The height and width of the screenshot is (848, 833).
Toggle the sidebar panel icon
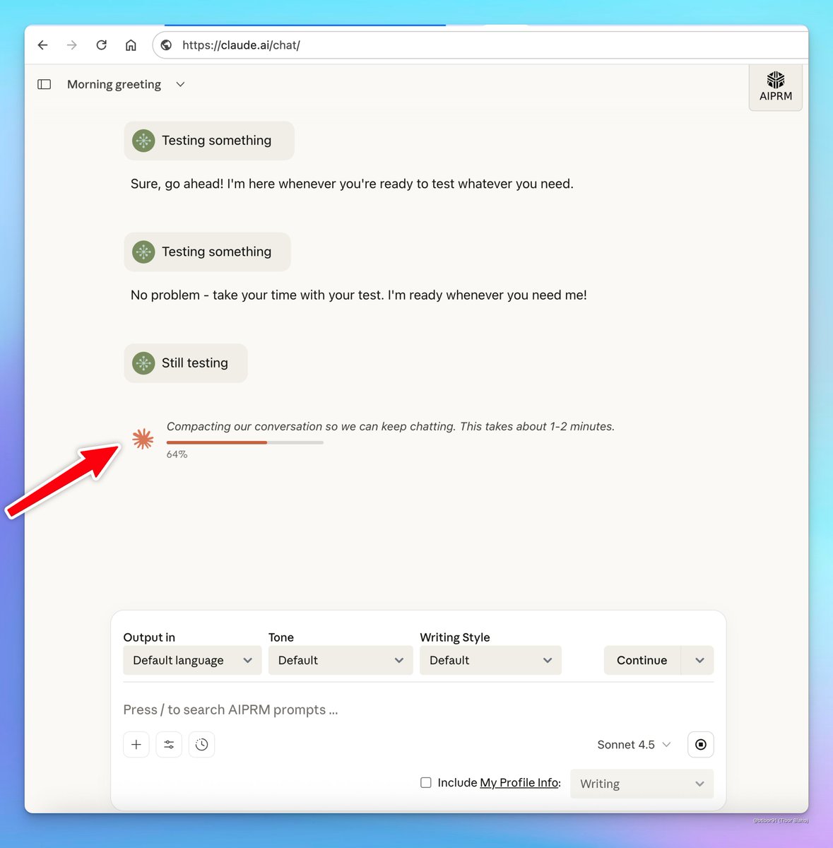click(45, 84)
